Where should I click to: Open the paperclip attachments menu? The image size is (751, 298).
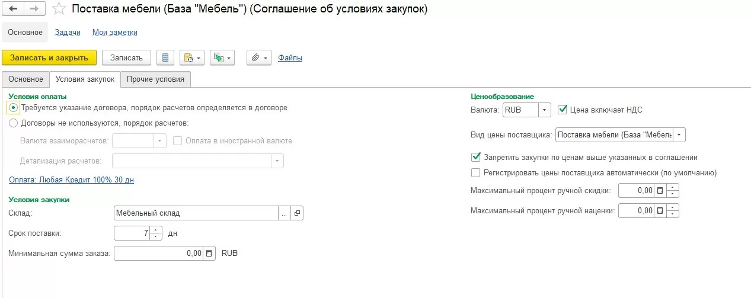pos(258,57)
